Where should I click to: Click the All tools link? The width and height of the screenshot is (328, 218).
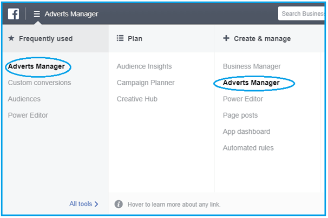(x=81, y=204)
